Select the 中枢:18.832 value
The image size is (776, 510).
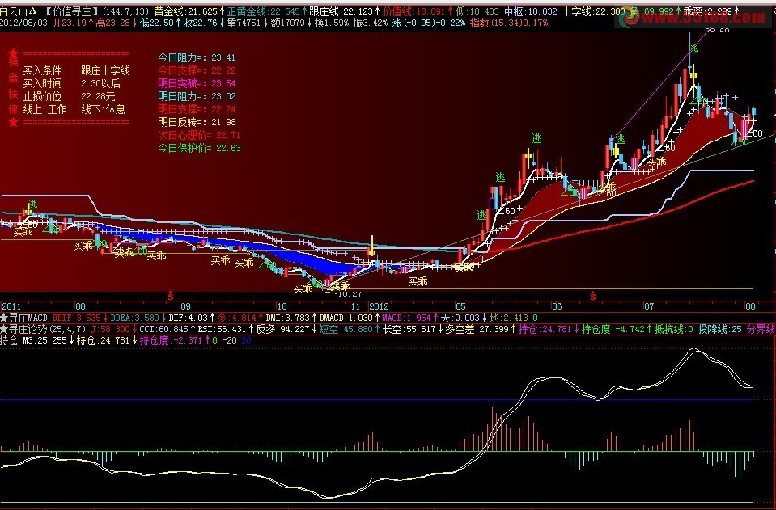tap(531, 11)
